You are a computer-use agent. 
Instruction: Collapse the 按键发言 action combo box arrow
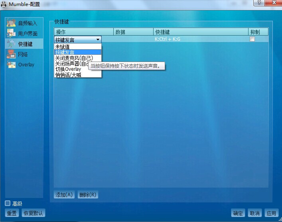[98, 40]
